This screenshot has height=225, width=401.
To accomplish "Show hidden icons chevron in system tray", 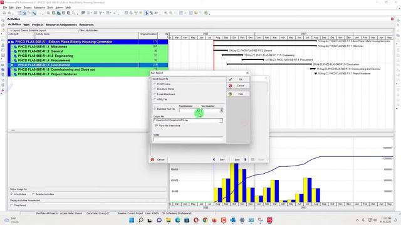I will 357,220.
